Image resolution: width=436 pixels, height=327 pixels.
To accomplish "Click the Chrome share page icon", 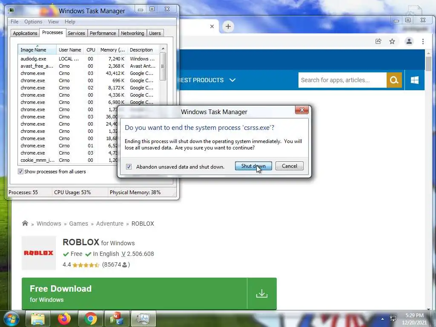I will (378, 41).
